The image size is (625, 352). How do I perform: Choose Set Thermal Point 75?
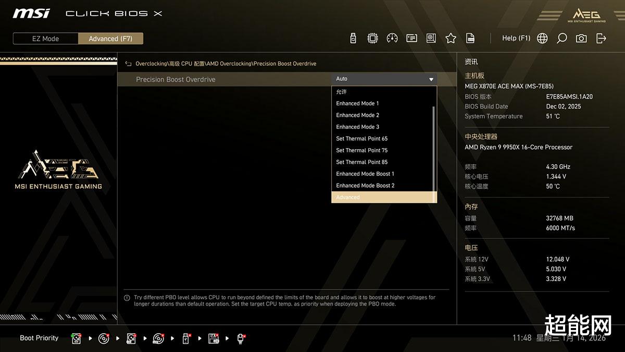pos(383,150)
